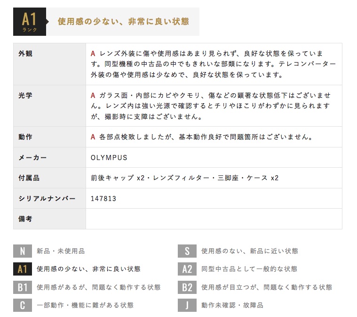Click the A1 rank badge in header
The image size is (357, 317).
[30, 22]
